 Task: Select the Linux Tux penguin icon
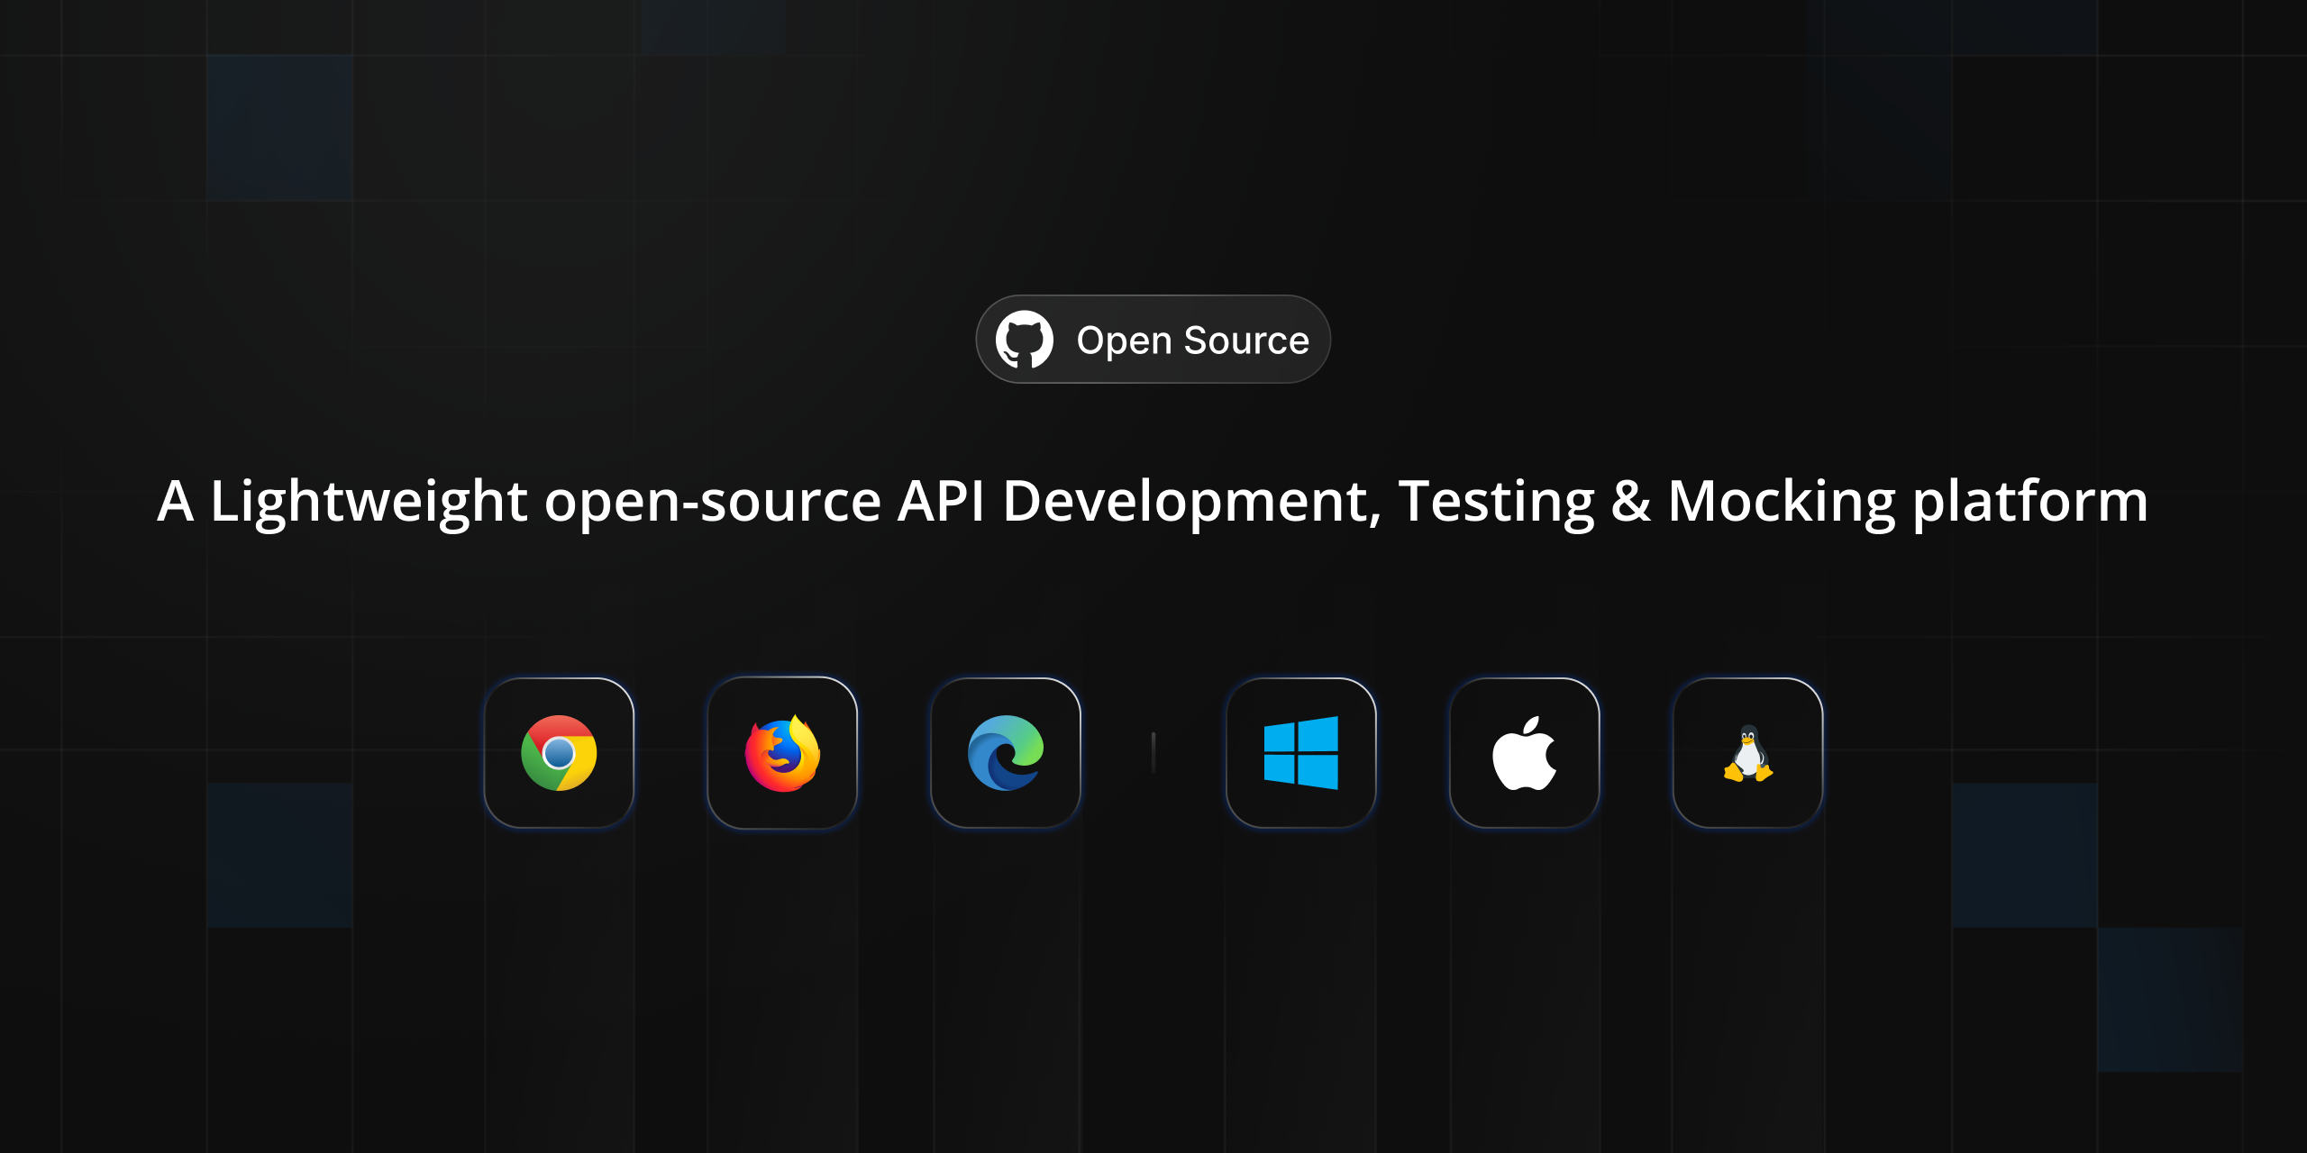(1747, 753)
